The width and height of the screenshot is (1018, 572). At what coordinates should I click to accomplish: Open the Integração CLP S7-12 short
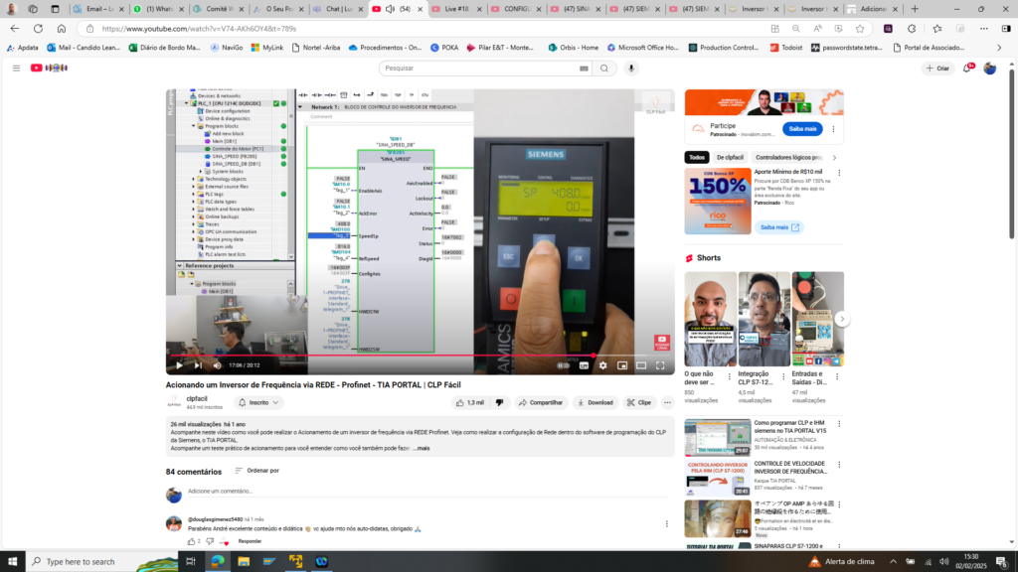764,319
